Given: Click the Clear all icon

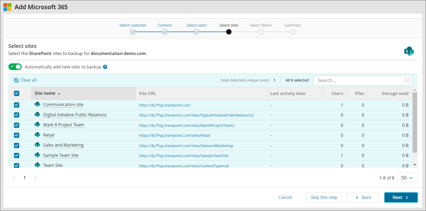Looking at the screenshot, I should pyautogui.click(x=16, y=80).
